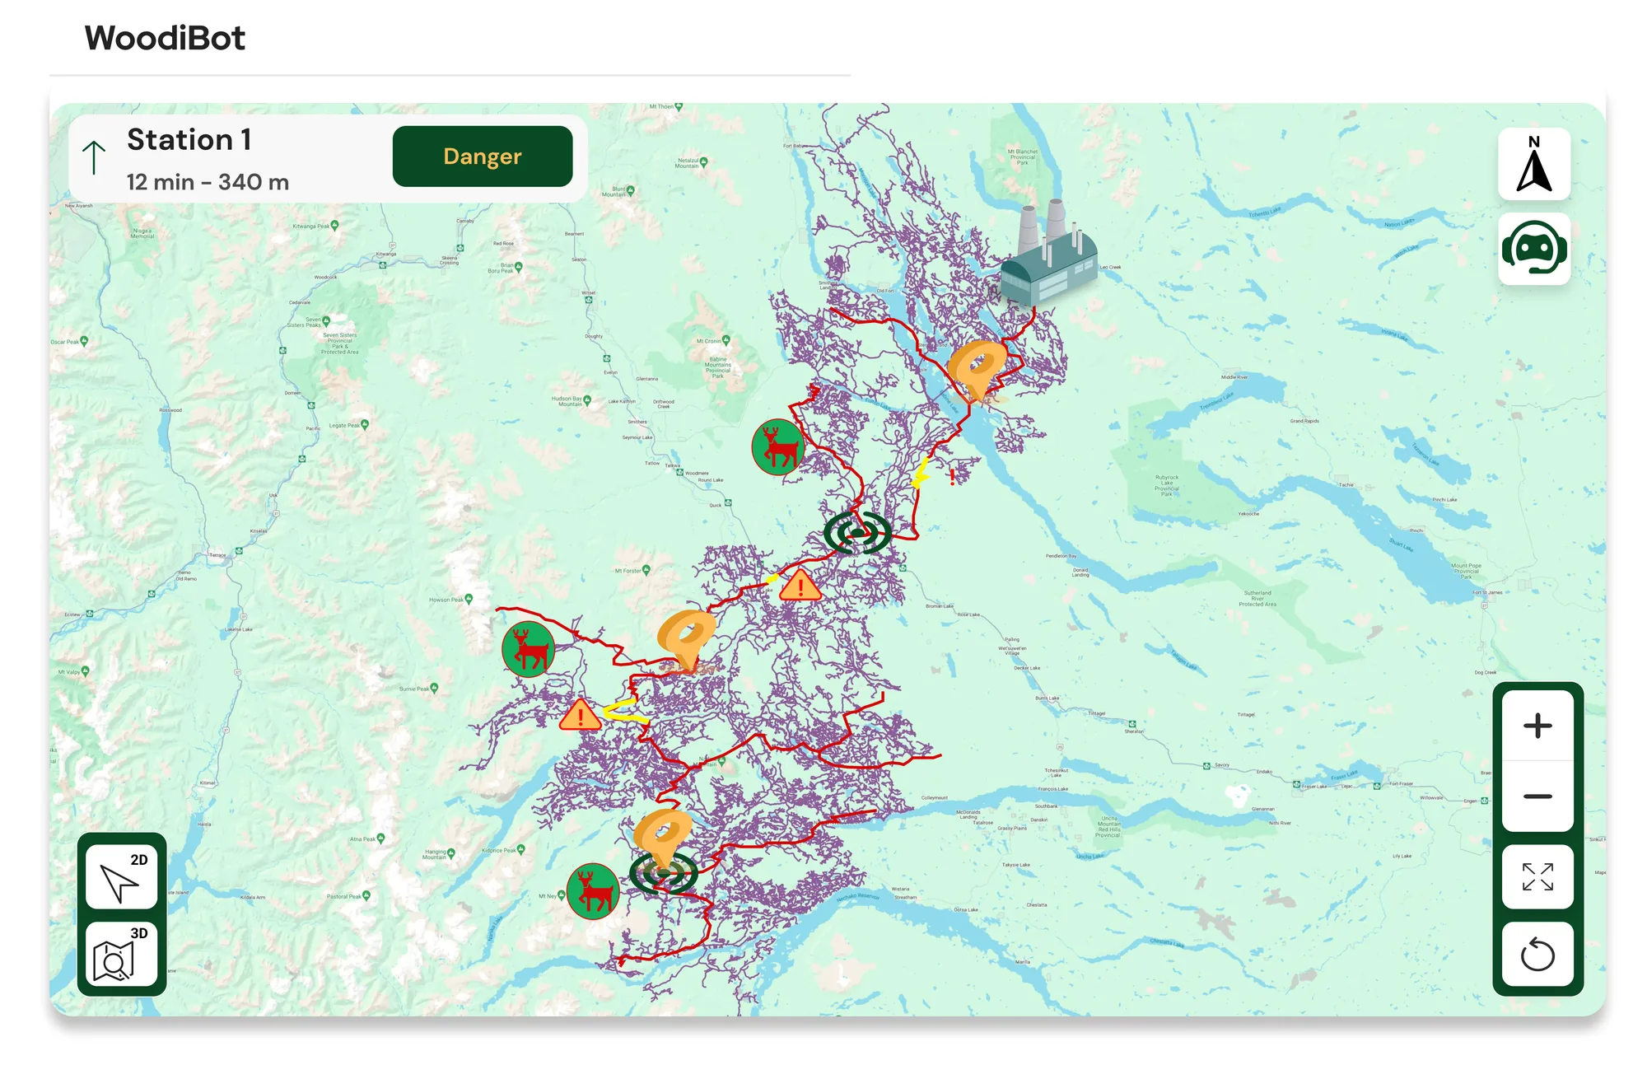Open the WoodiBot assistant robot icon

point(1533,249)
